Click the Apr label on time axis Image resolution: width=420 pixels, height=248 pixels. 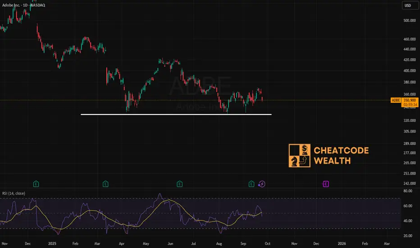122,243
